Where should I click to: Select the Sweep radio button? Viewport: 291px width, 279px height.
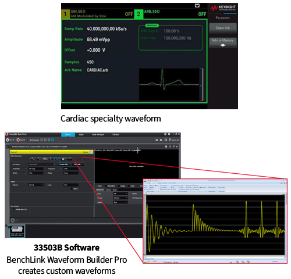[119, 186]
